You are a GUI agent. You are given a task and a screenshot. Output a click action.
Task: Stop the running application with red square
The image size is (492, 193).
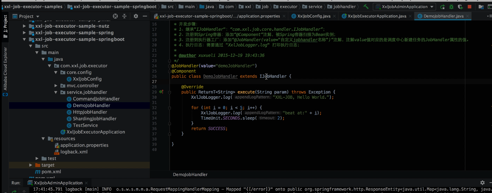point(469,7)
